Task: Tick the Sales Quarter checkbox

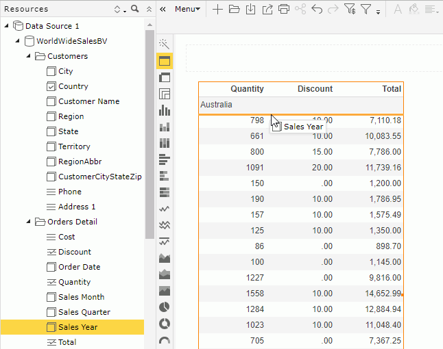Action: point(51,312)
